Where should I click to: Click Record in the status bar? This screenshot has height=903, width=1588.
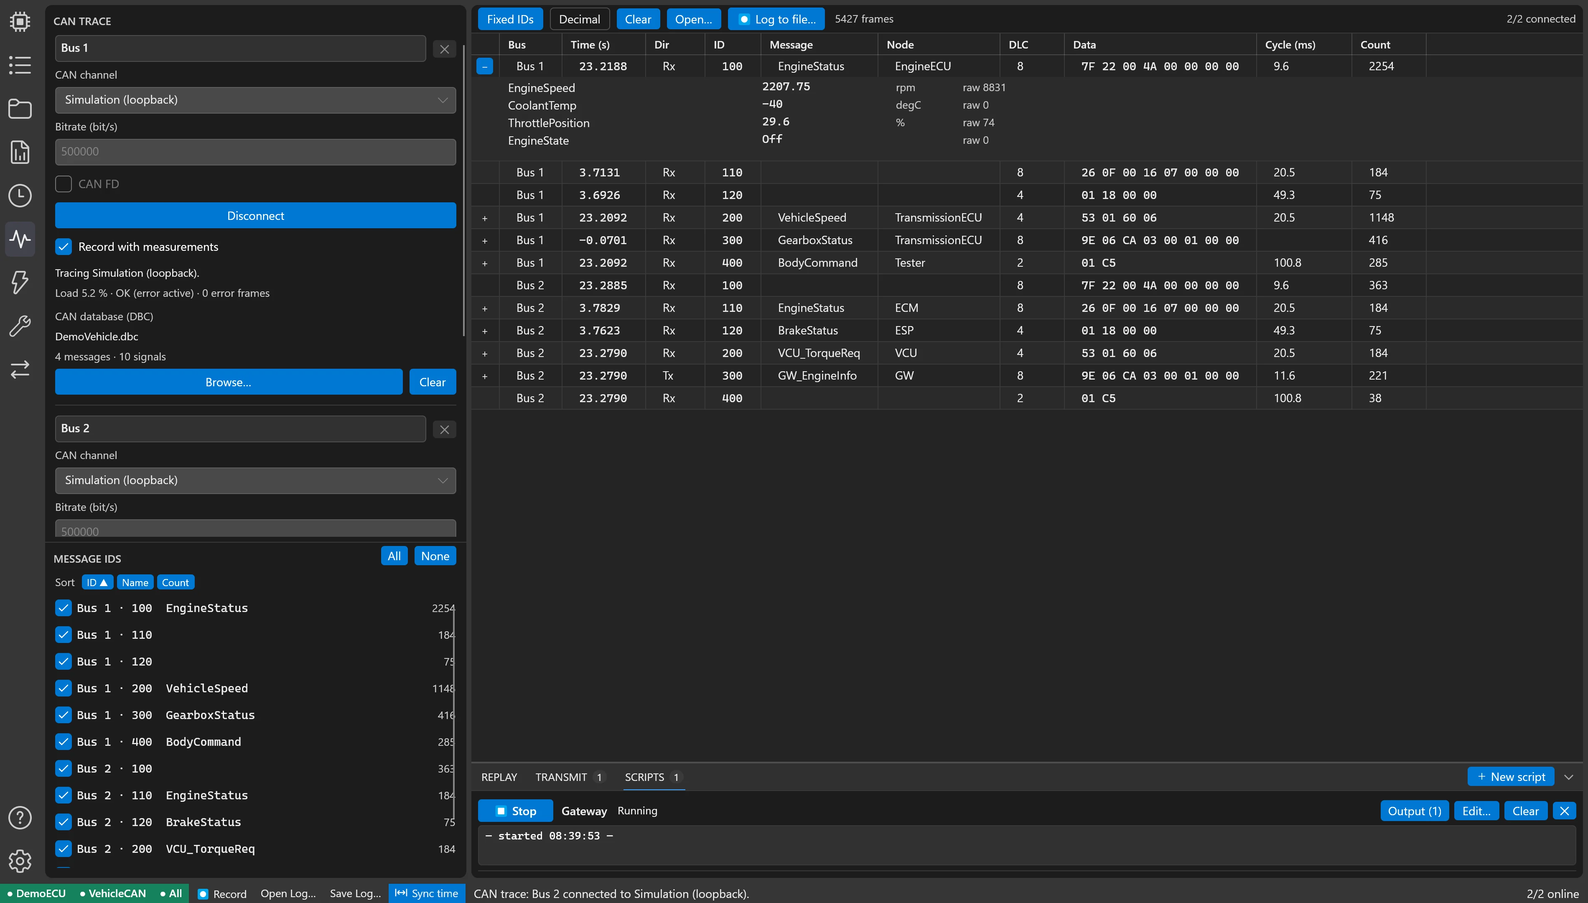click(x=222, y=894)
